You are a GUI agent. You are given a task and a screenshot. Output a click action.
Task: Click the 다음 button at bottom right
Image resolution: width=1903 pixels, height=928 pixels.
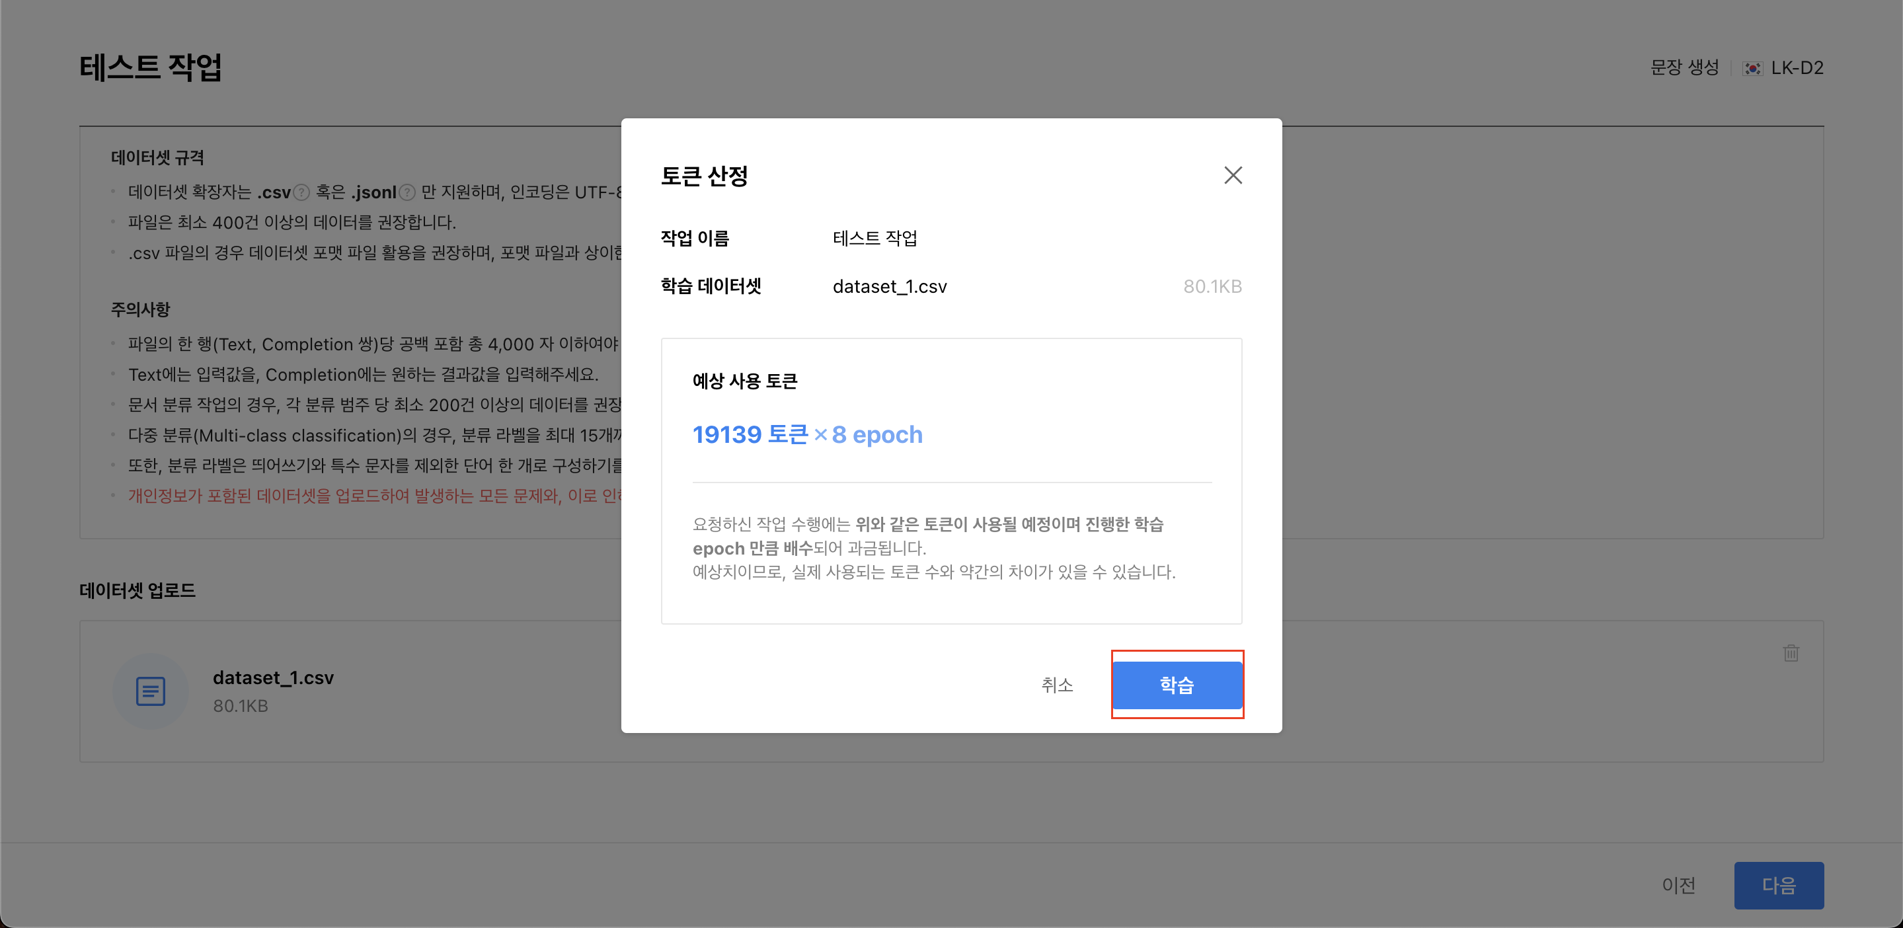[1778, 884]
